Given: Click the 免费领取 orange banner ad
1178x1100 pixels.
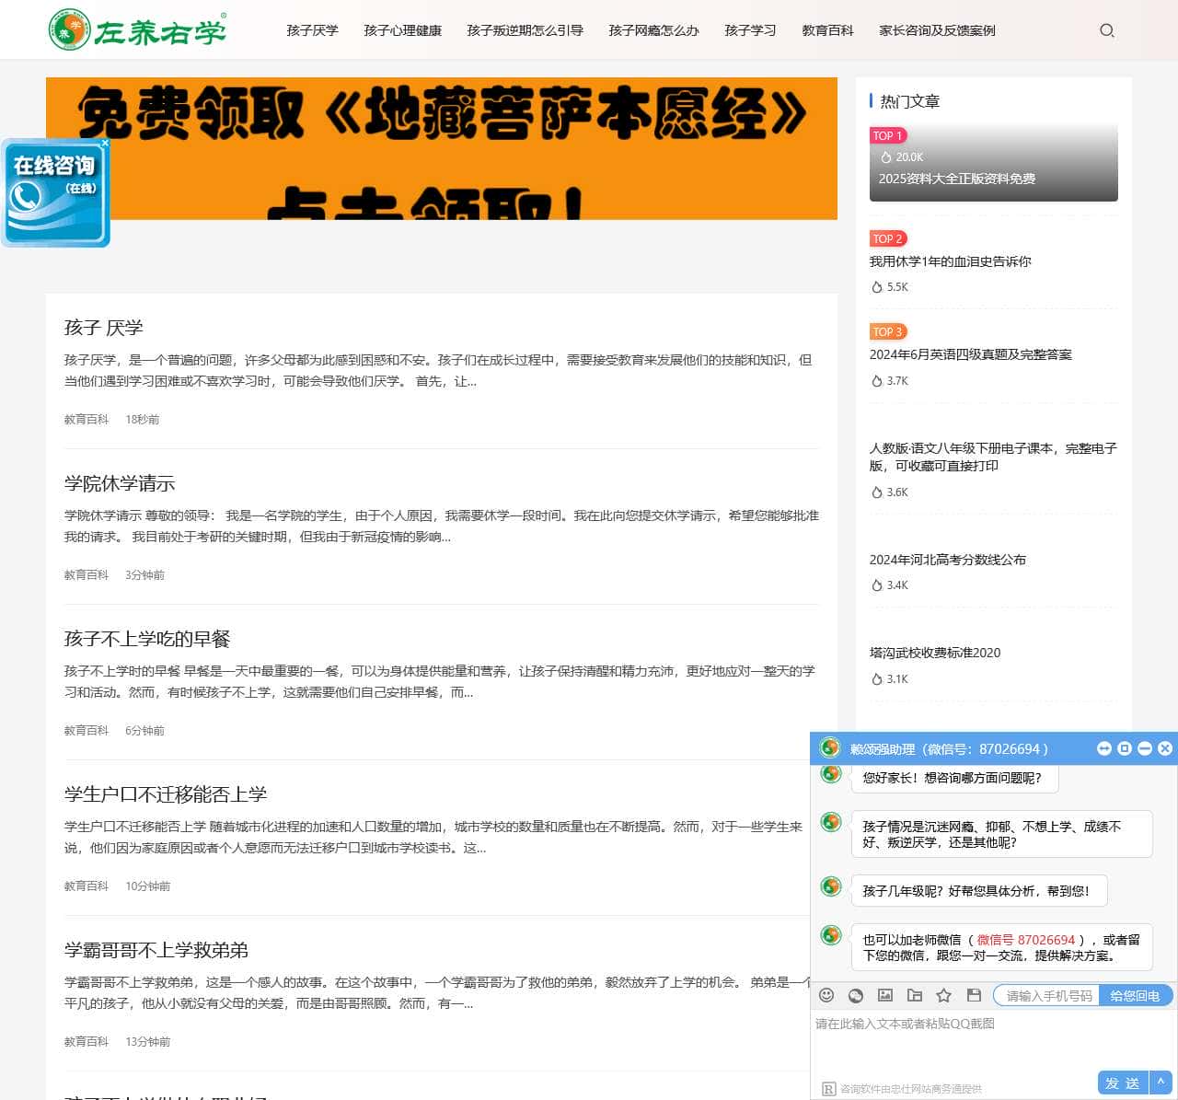Looking at the screenshot, I should [442, 148].
